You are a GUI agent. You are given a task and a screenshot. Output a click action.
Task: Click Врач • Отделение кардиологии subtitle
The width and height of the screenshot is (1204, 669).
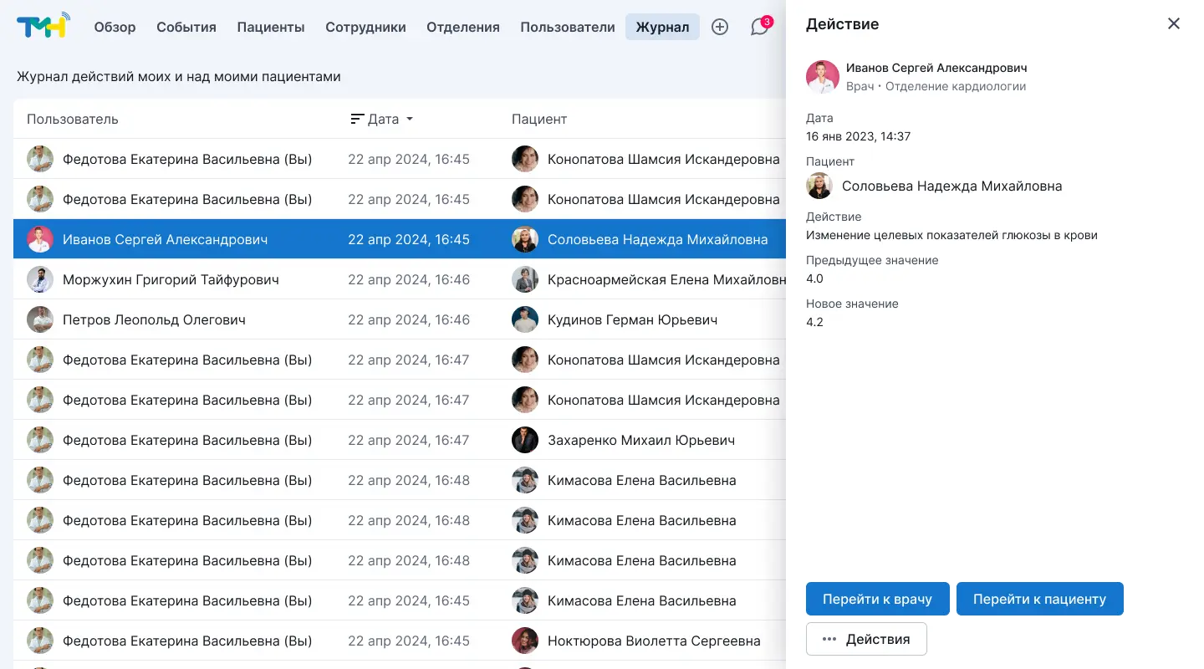point(936,86)
